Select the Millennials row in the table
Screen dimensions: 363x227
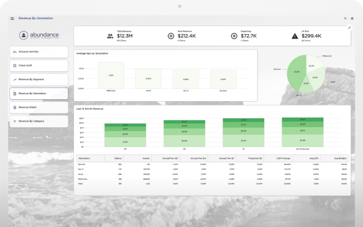213,179
